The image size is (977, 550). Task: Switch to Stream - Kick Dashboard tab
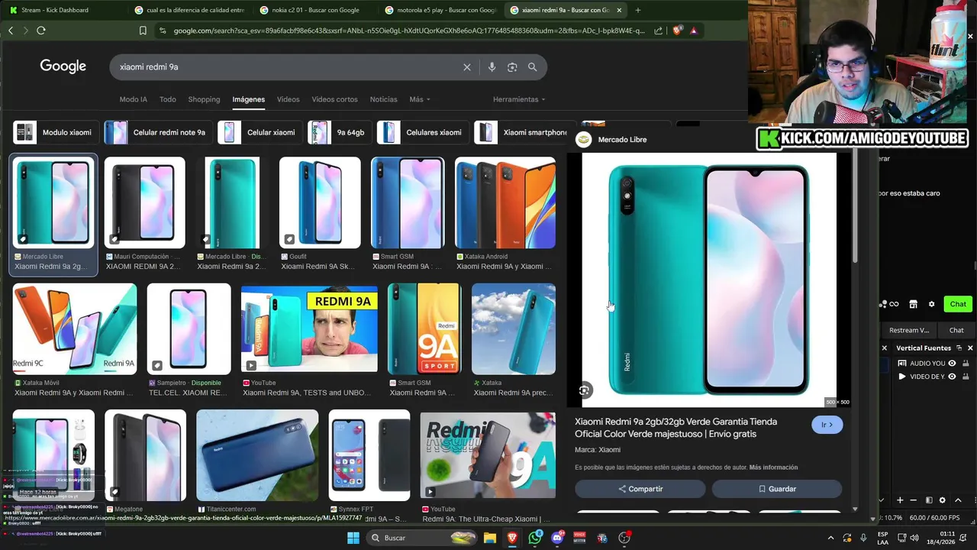(x=61, y=10)
